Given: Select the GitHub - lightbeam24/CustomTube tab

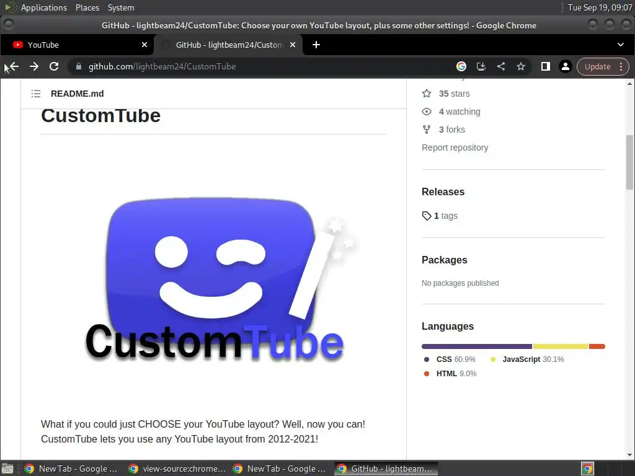Looking at the screenshot, I should point(229,45).
